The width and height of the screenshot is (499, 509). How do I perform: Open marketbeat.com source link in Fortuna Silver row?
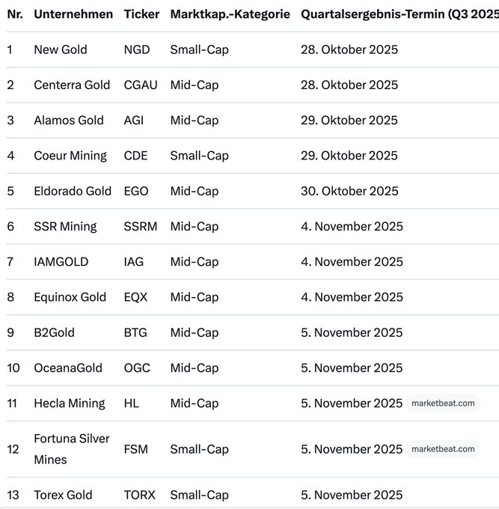click(x=443, y=449)
